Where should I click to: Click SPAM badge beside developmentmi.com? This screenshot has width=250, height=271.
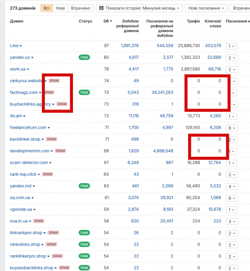[x=60, y=151]
